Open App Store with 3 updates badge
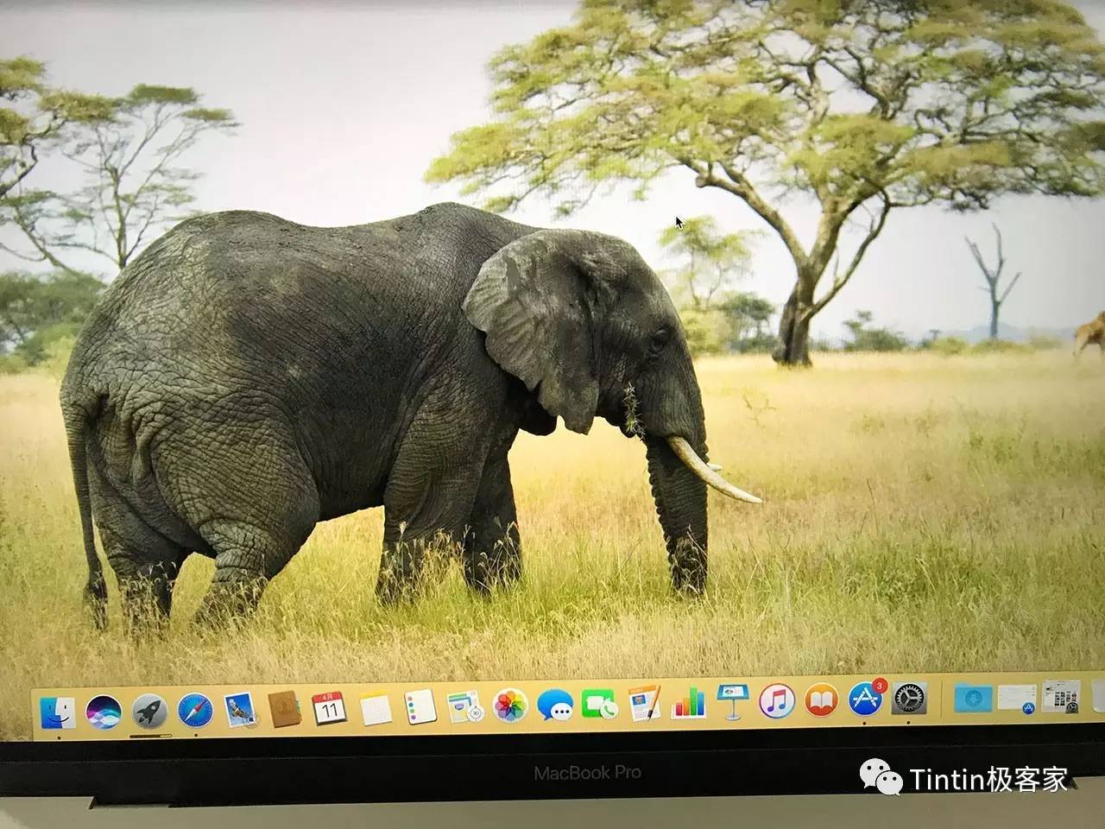The image size is (1105, 829). pos(865,699)
